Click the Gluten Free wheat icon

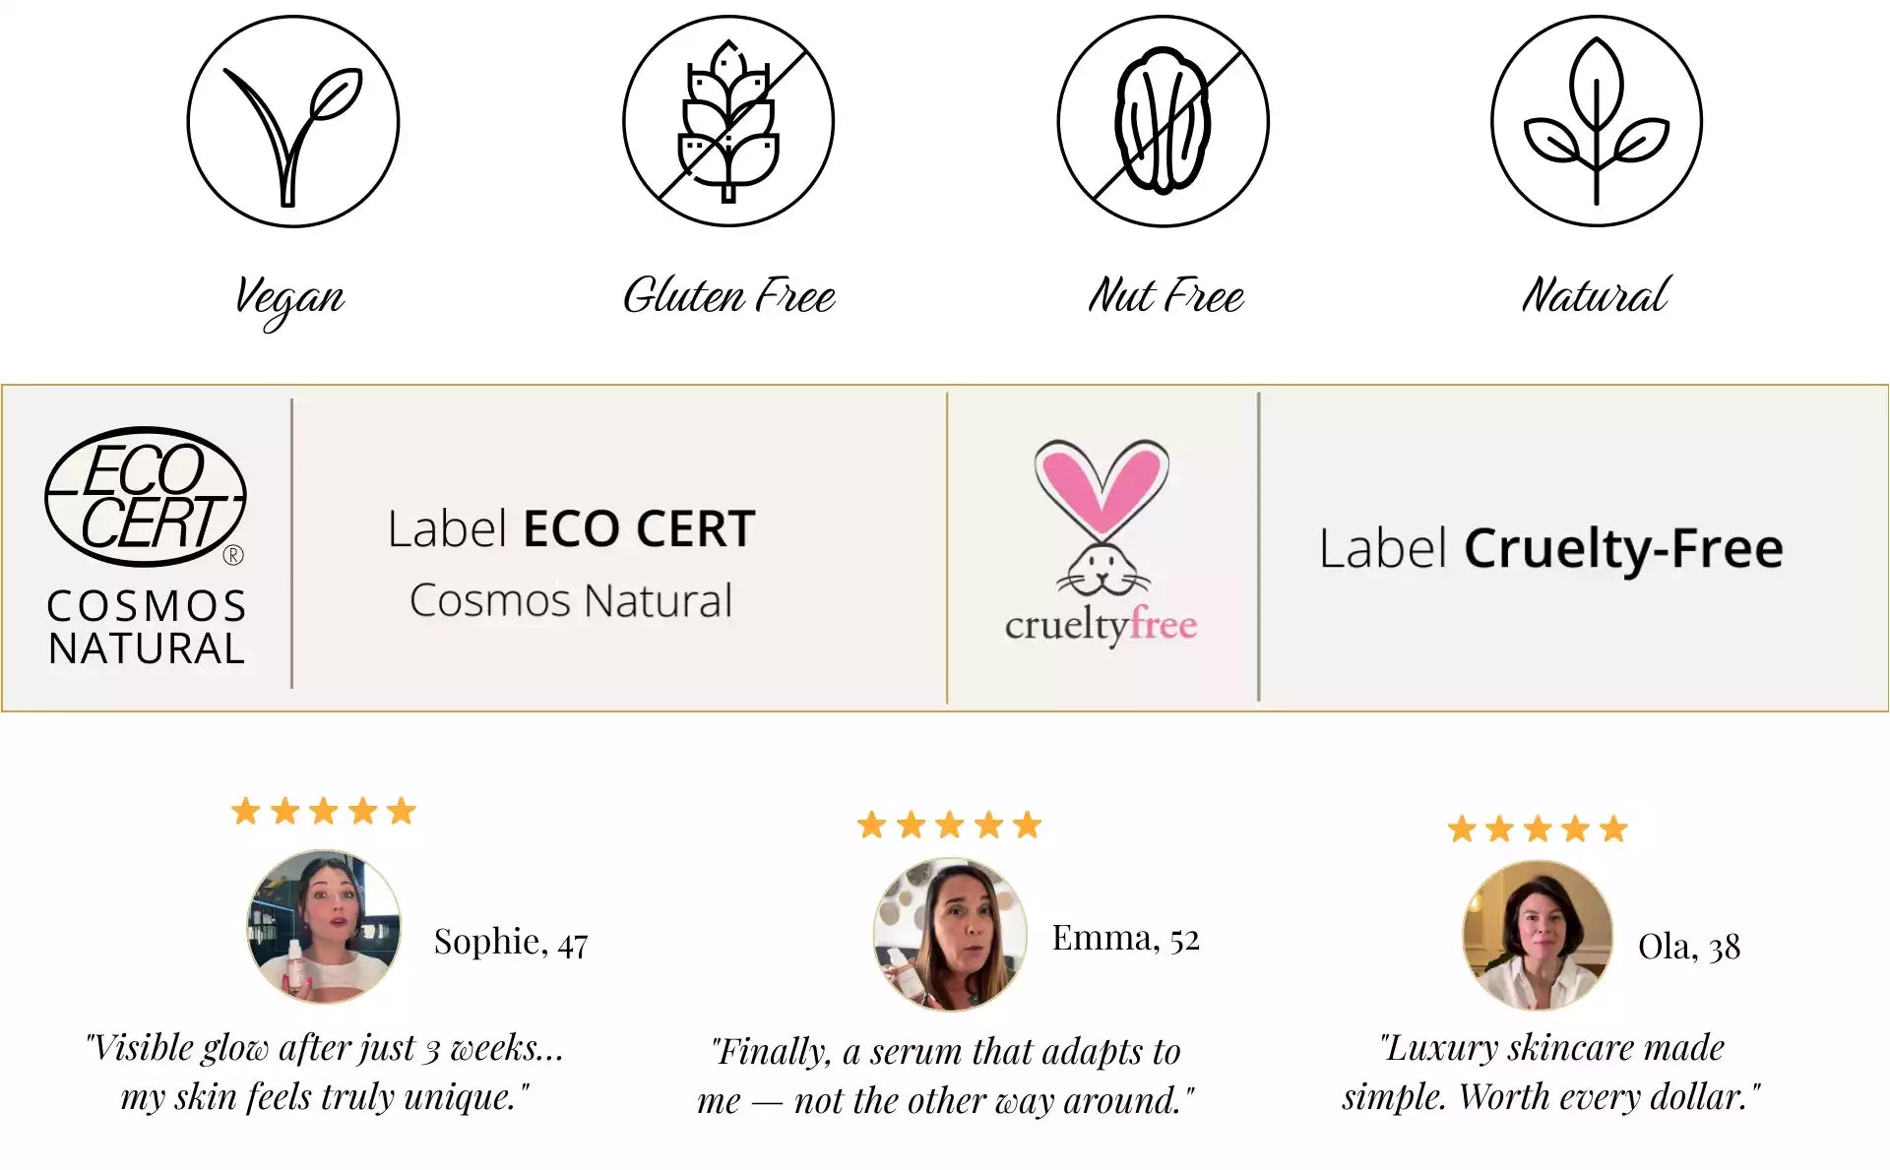[728, 121]
